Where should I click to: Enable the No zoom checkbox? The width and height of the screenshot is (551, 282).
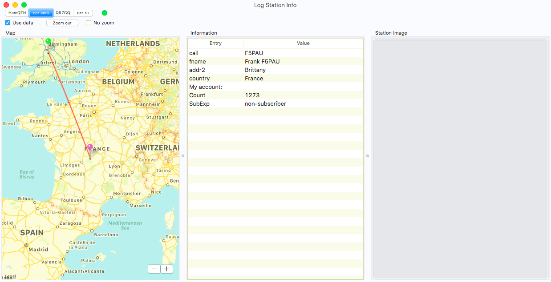tap(89, 23)
